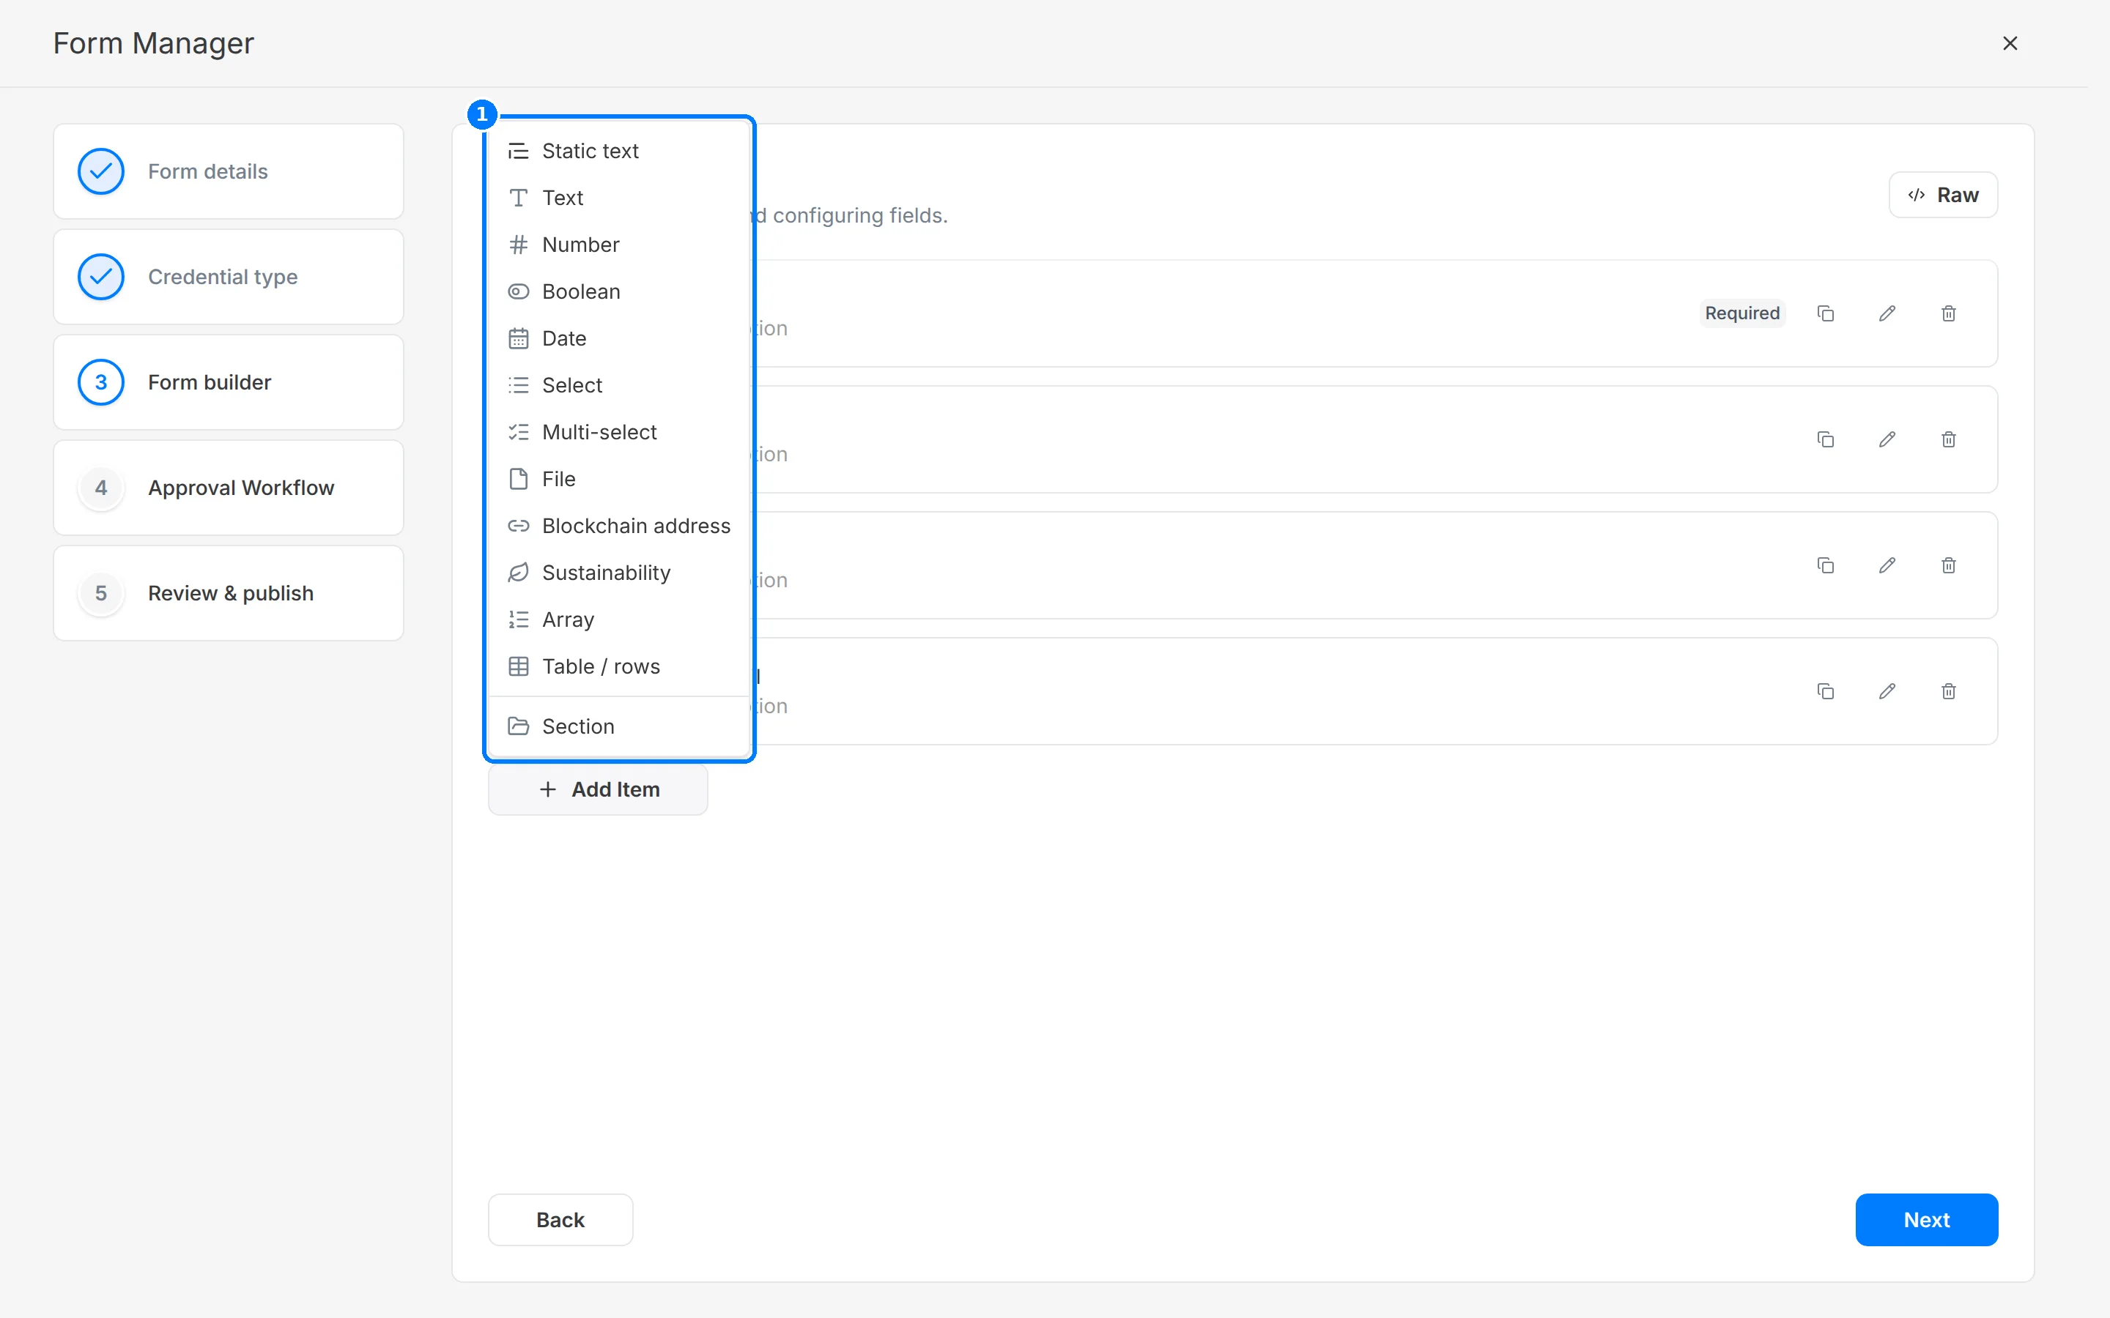
Task: Duplicate the fourth field row
Action: tap(1826, 691)
